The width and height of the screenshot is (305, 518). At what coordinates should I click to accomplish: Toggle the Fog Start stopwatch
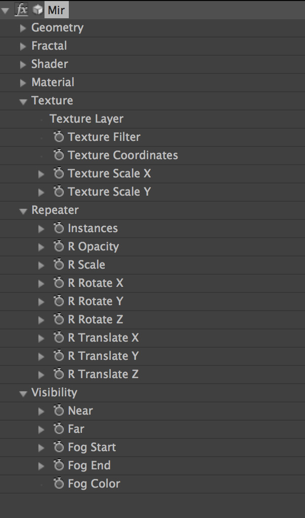[x=59, y=447]
